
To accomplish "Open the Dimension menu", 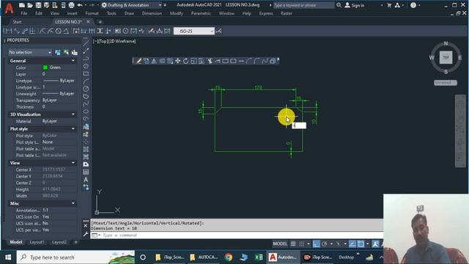I will (152, 13).
